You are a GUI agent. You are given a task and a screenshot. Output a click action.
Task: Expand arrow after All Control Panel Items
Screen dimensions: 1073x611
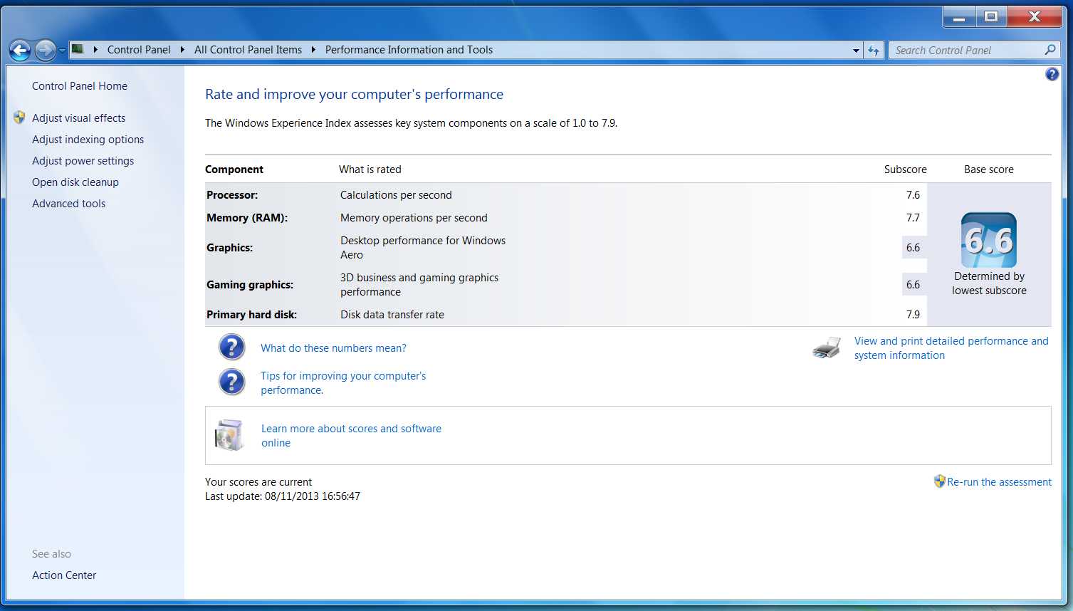[313, 50]
